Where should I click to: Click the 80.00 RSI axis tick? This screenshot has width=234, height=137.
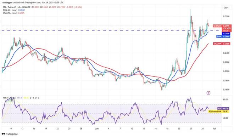[x=226, y=99]
